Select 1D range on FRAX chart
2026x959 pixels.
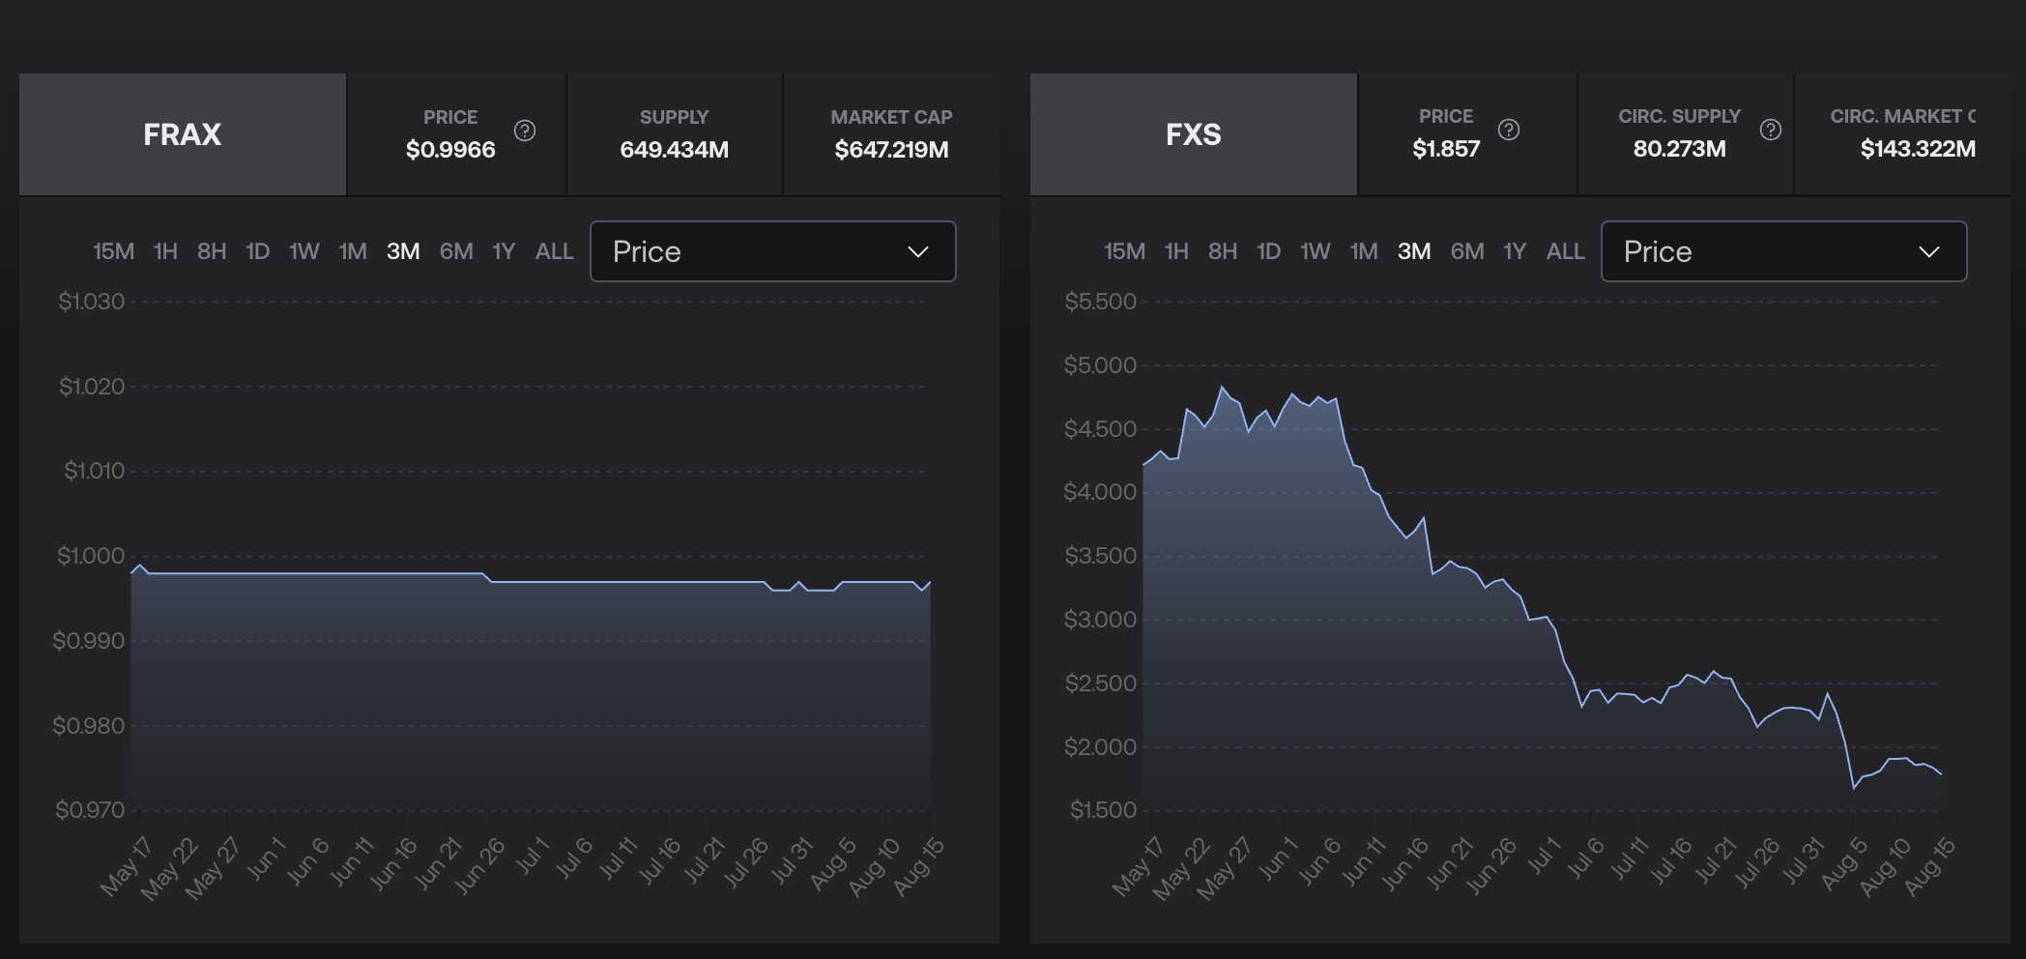(x=257, y=251)
